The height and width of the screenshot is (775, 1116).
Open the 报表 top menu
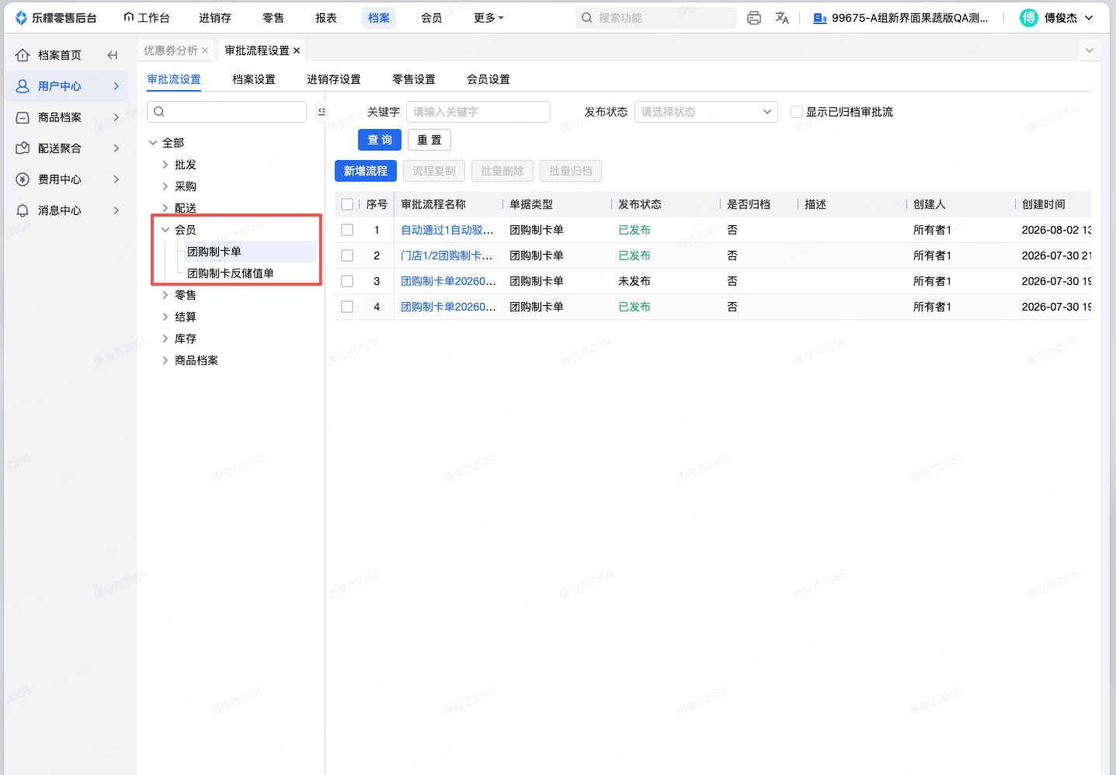326,18
